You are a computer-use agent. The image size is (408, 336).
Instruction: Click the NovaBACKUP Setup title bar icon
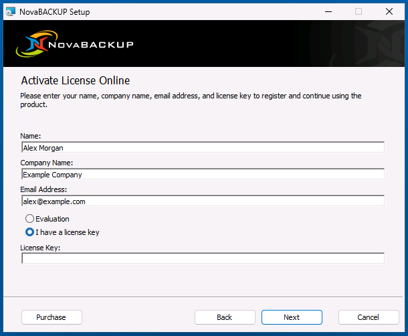[x=11, y=12]
